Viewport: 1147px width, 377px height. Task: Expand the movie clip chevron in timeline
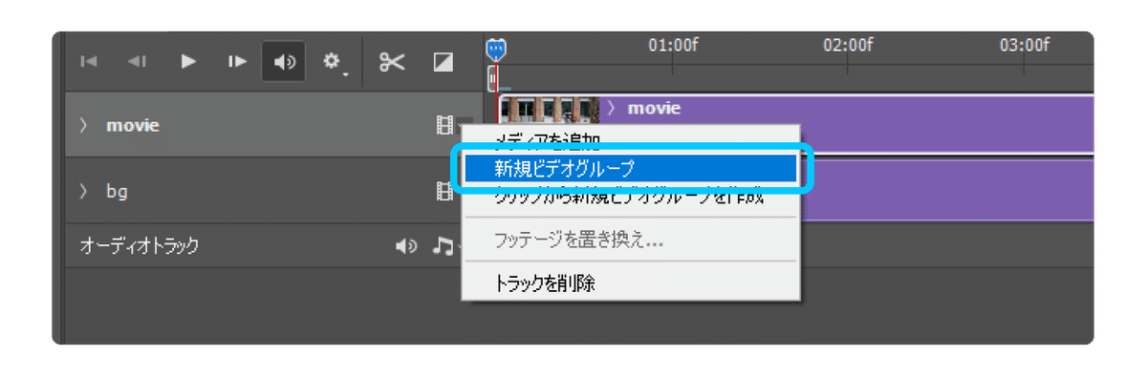[613, 108]
